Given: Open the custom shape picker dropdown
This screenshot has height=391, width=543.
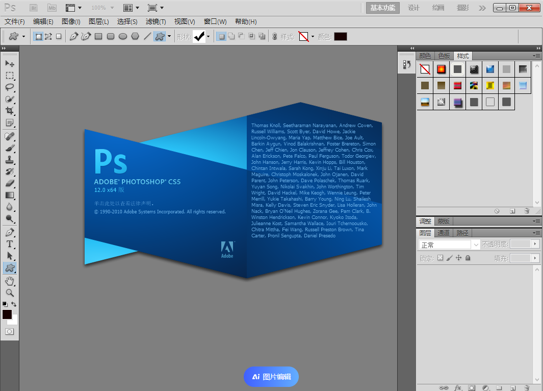Looking at the screenshot, I should 208,36.
